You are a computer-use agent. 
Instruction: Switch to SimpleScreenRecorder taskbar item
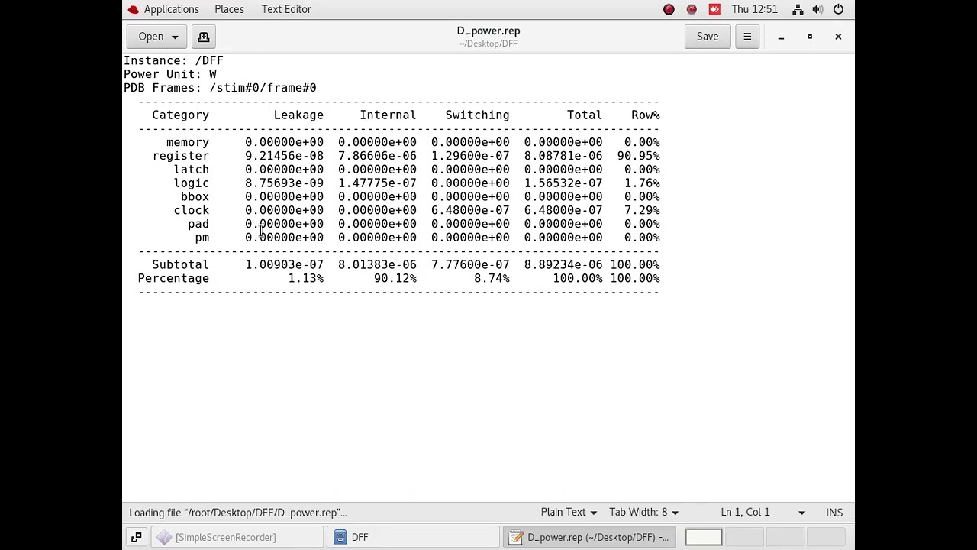(x=237, y=537)
